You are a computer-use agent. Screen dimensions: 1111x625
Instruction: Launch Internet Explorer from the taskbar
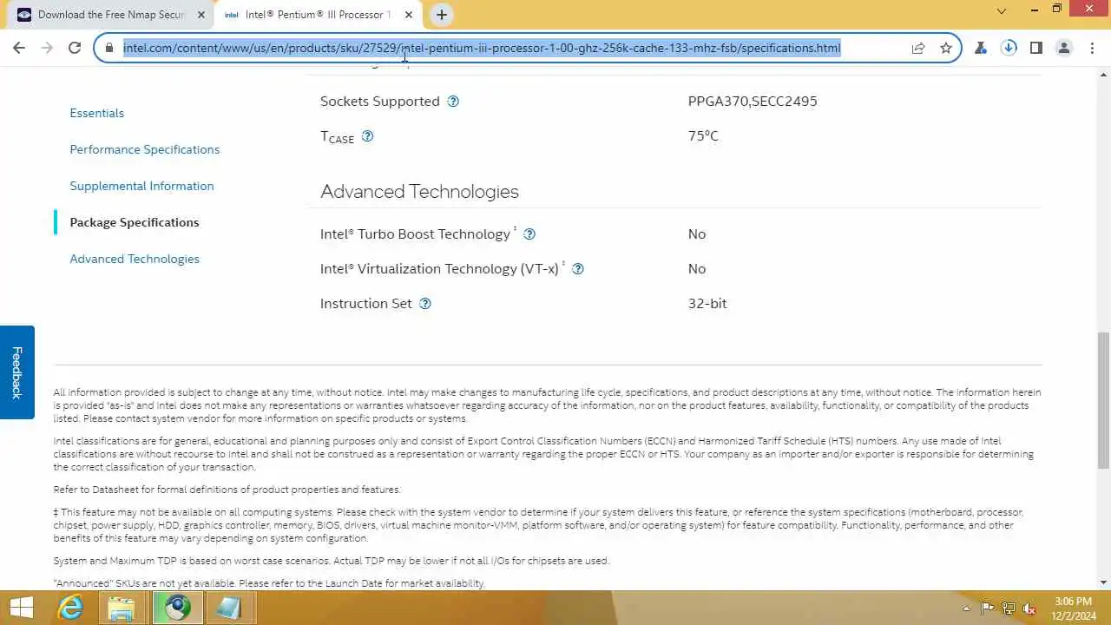pos(70,608)
